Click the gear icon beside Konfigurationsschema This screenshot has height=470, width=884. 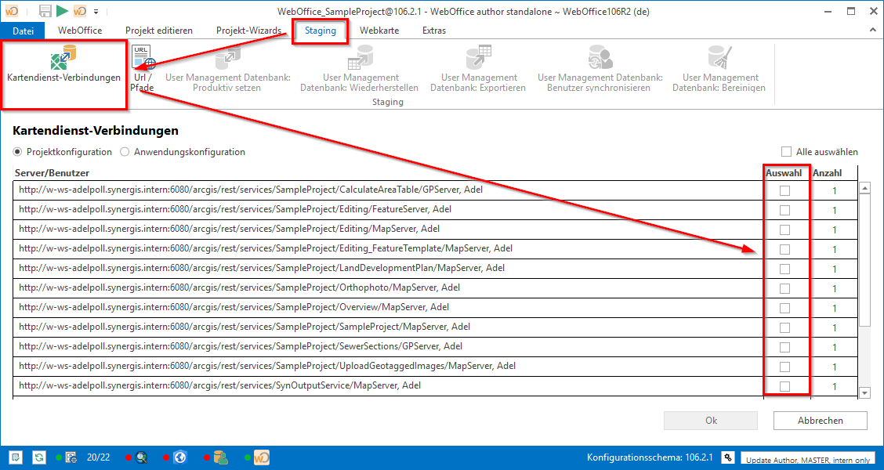pos(727,457)
